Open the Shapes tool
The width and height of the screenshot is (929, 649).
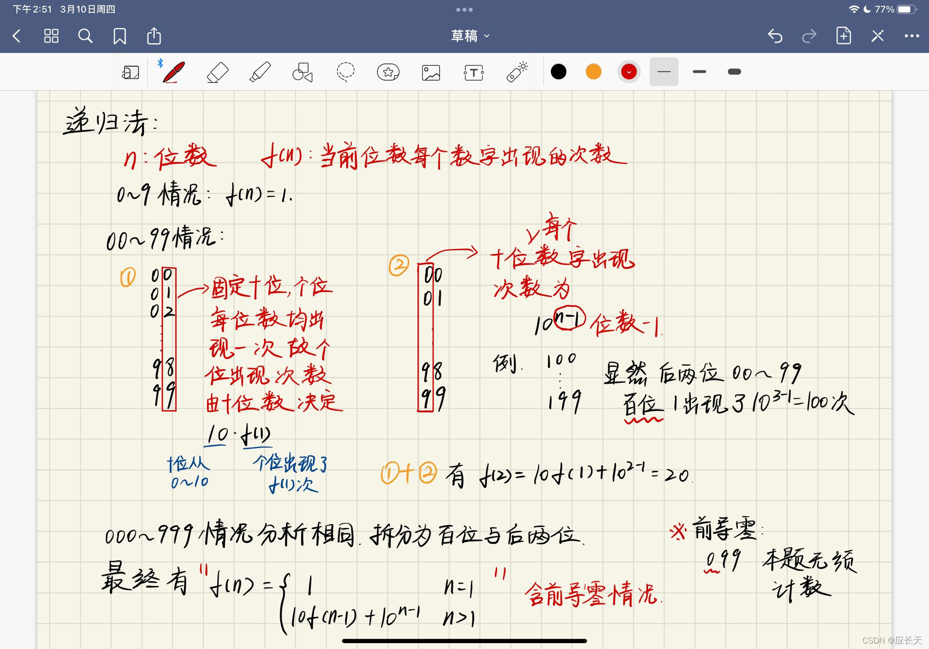pyautogui.click(x=303, y=72)
